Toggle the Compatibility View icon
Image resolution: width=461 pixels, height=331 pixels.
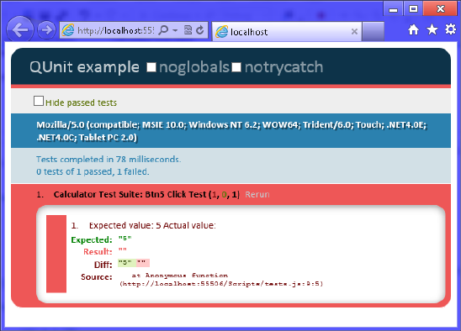click(x=188, y=30)
